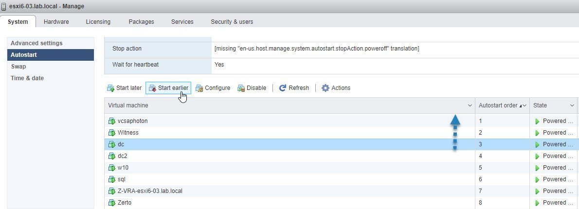Select the dc2 row name
Viewport: 579px width, 209px height.
click(x=123, y=156)
